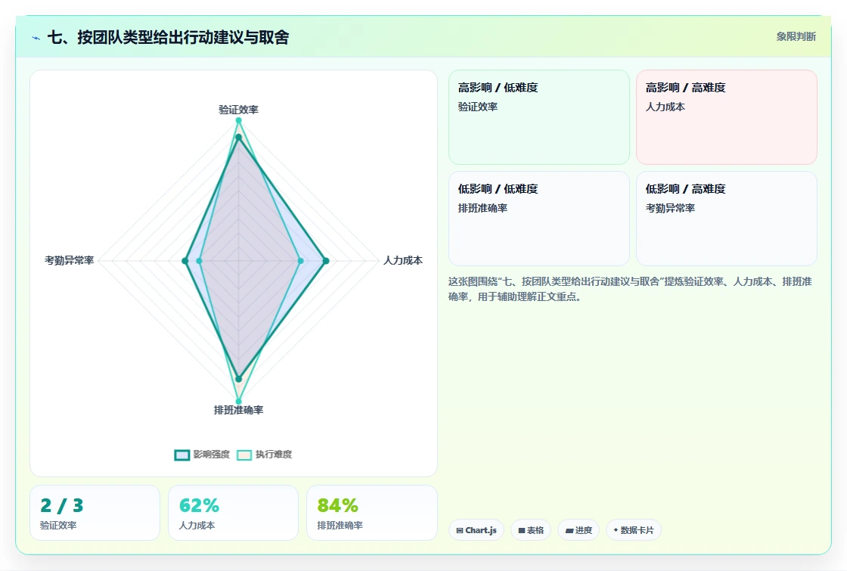Click the 执行难度 legend label
Image resolution: width=847 pixels, height=571 pixels.
(274, 455)
